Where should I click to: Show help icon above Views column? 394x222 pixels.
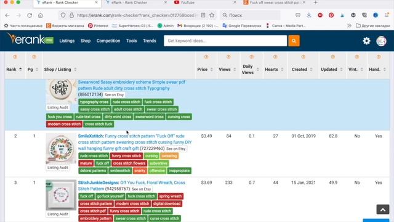pos(228,57)
